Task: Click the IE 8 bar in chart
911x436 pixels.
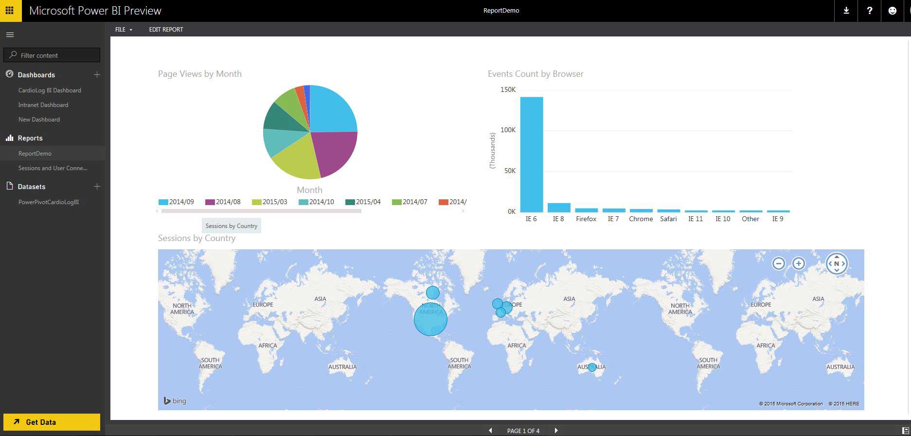Action: click(559, 208)
